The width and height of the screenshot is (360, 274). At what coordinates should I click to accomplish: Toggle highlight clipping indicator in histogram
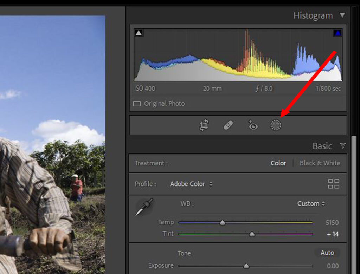point(337,33)
